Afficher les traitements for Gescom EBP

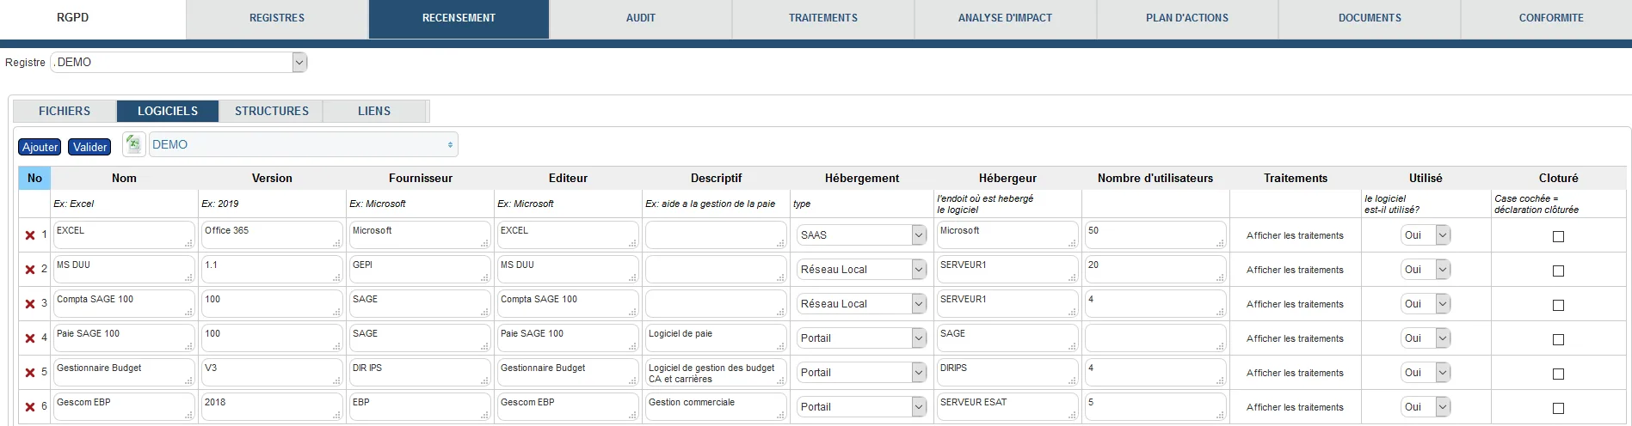point(1295,407)
